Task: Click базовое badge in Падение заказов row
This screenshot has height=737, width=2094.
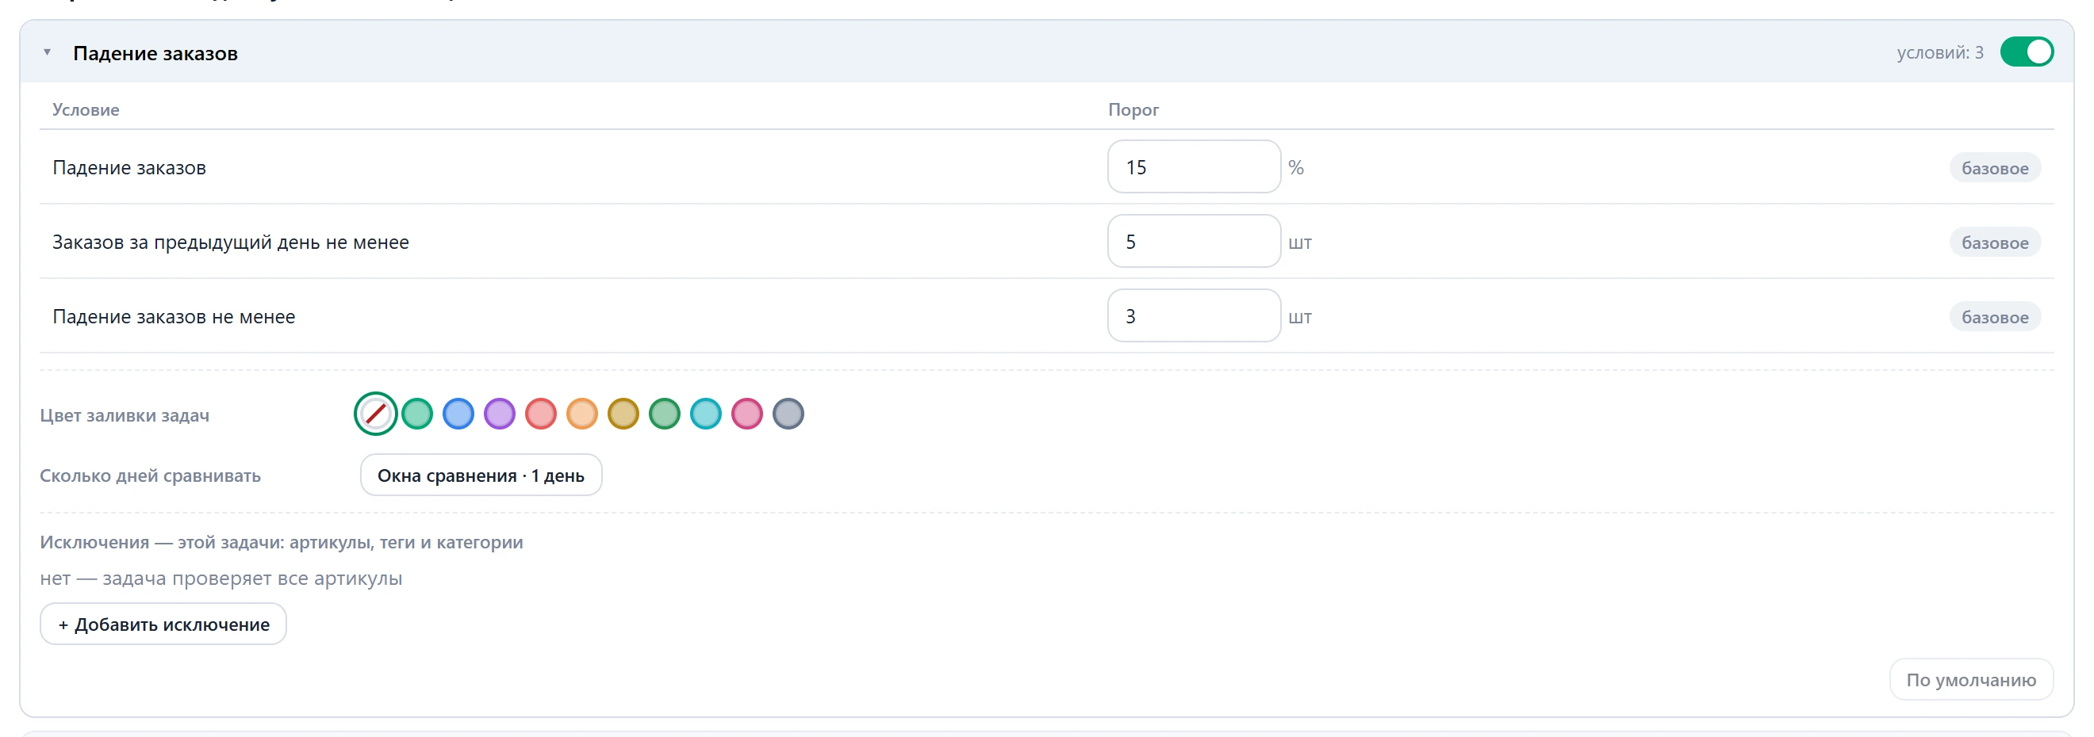Action: (1995, 167)
